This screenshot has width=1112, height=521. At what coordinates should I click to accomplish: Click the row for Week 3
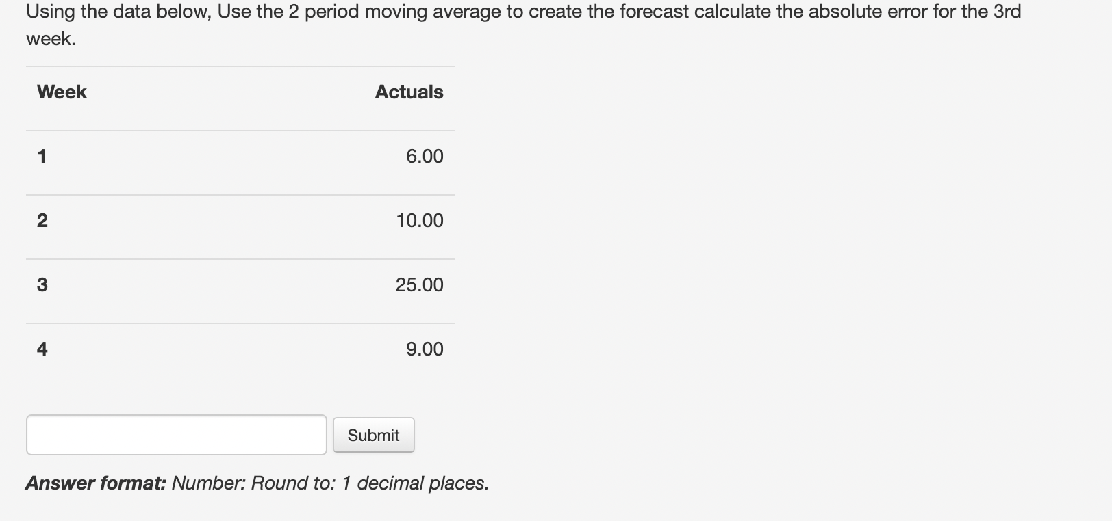click(240, 284)
